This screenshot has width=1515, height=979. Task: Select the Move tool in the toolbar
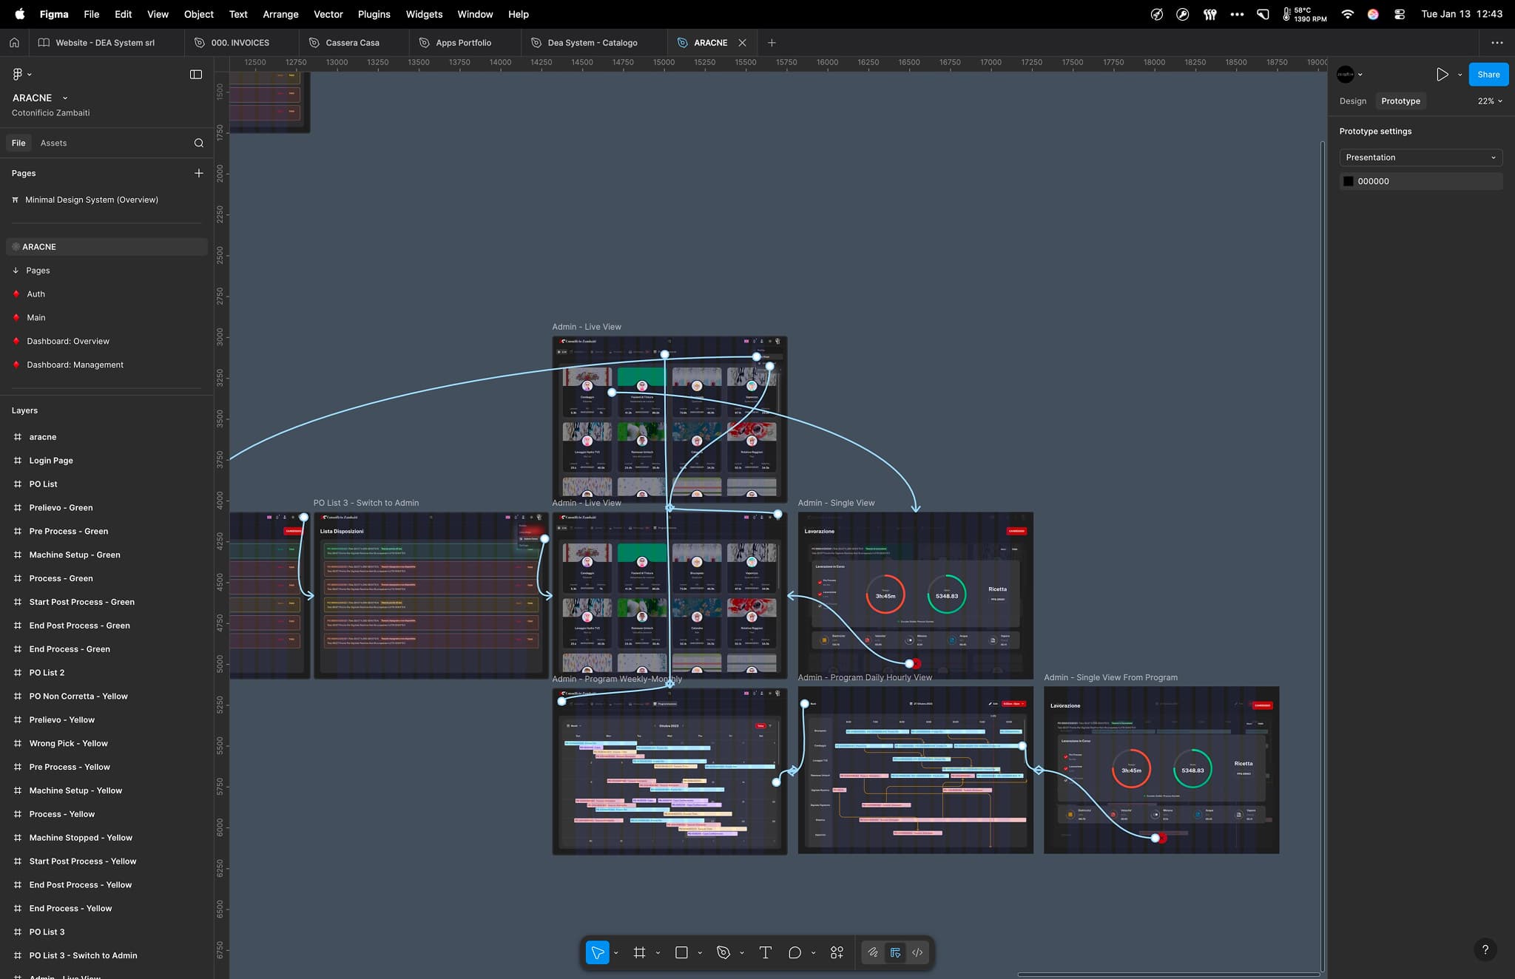[x=597, y=952]
